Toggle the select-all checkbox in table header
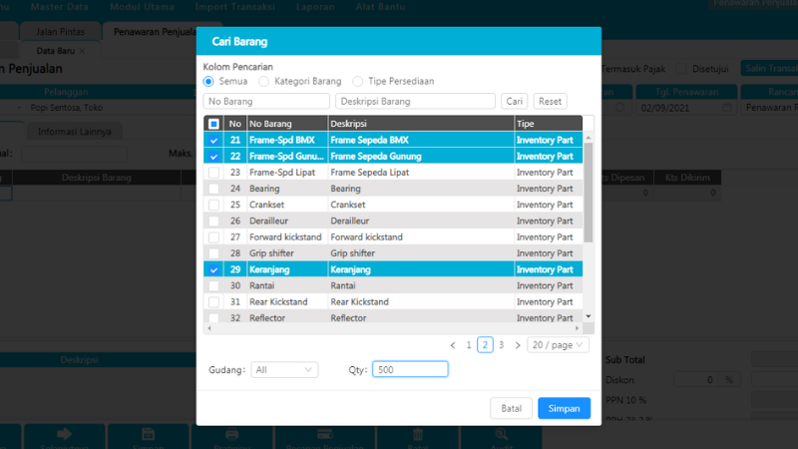 coord(213,124)
